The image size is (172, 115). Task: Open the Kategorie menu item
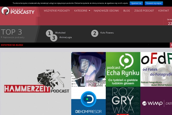click(81, 11)
